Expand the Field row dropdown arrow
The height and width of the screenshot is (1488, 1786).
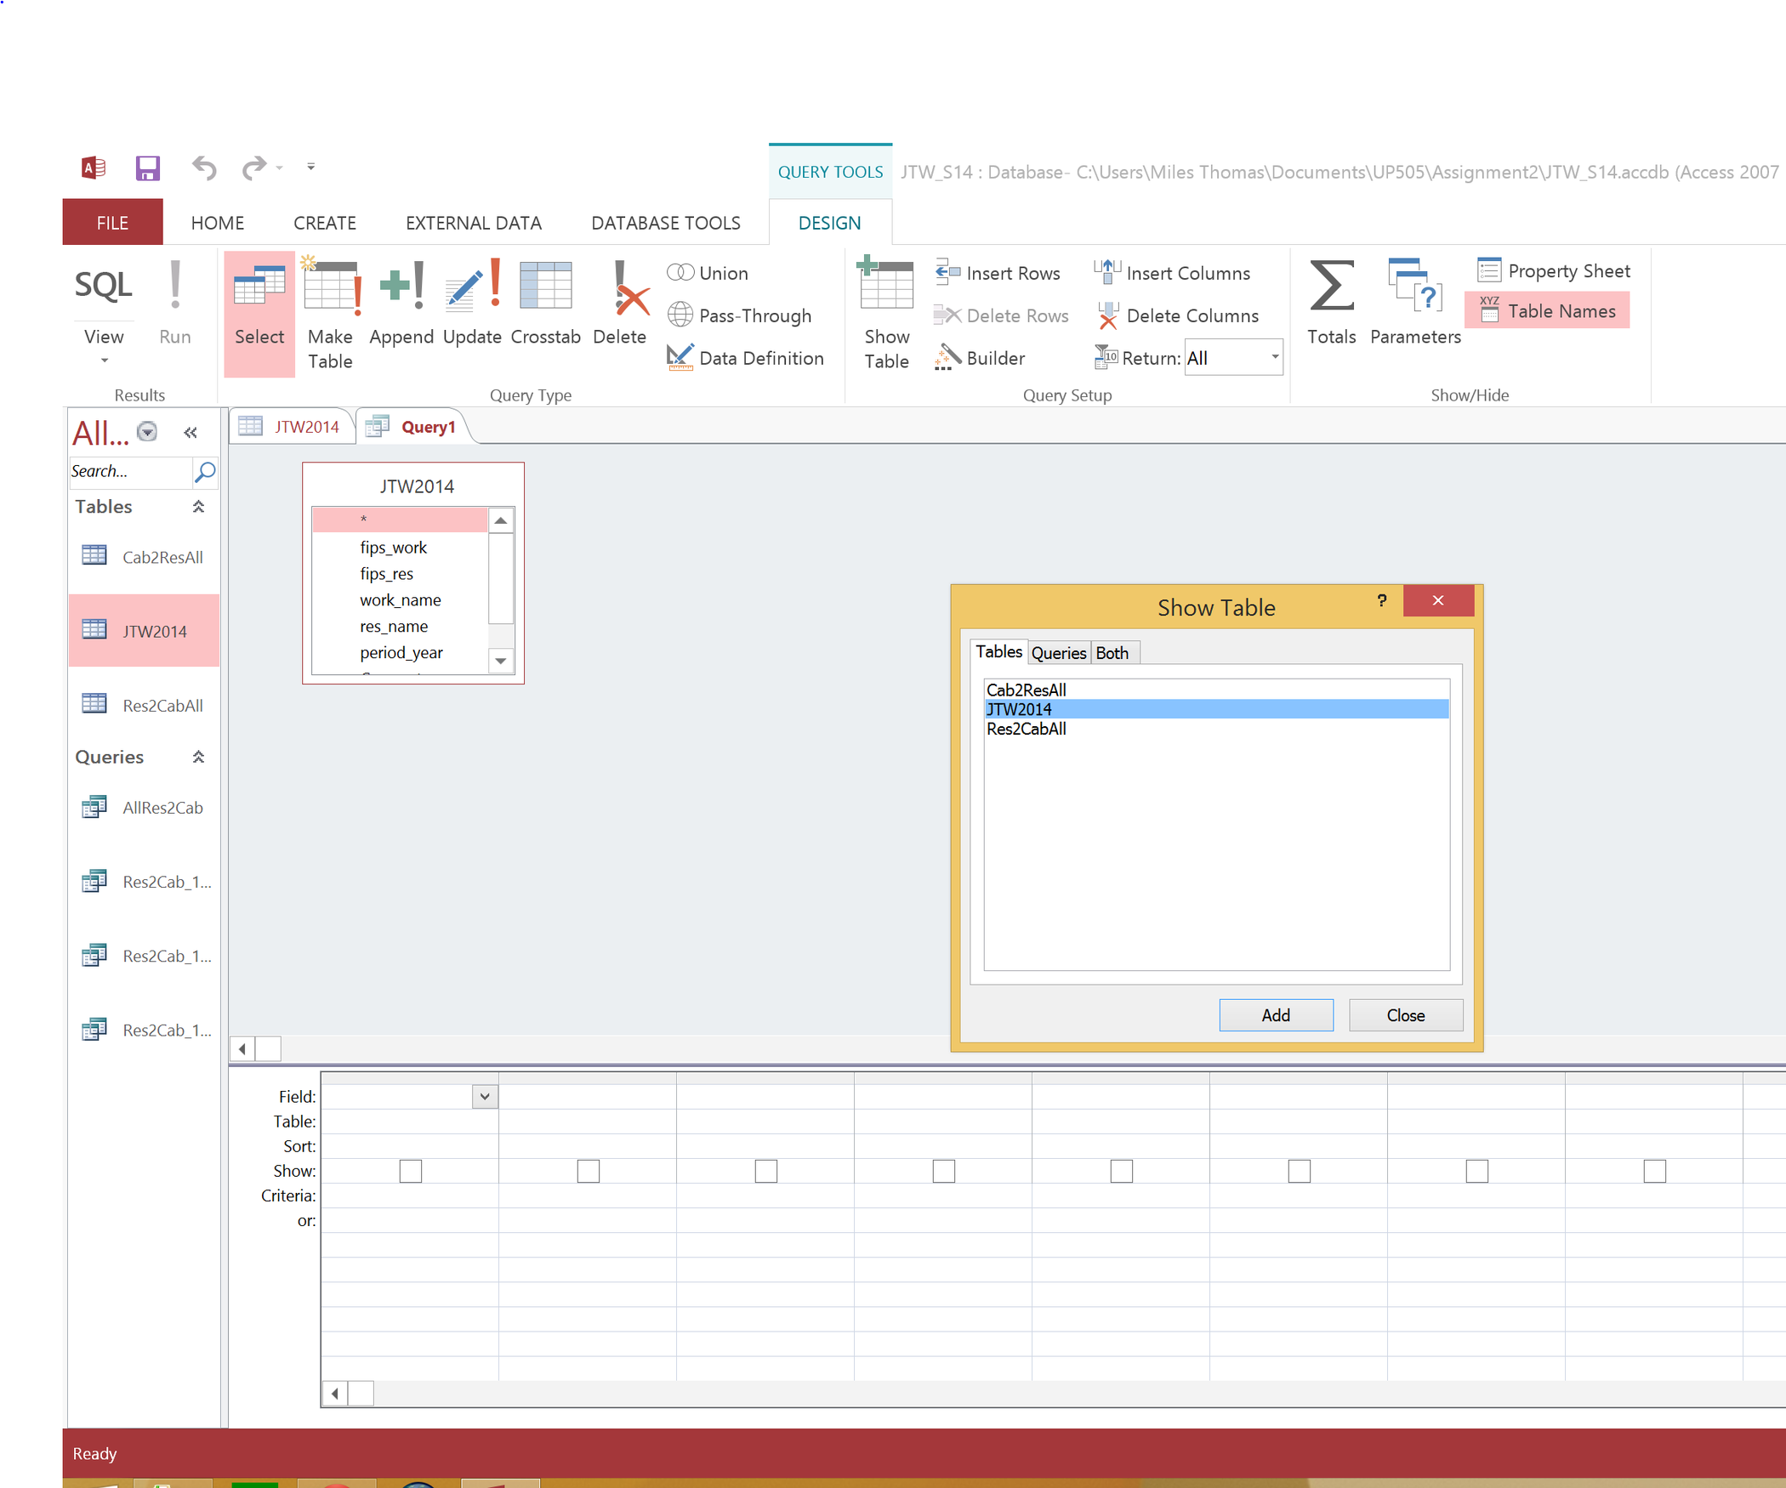pyautogui.click(x=485, y=1096)
